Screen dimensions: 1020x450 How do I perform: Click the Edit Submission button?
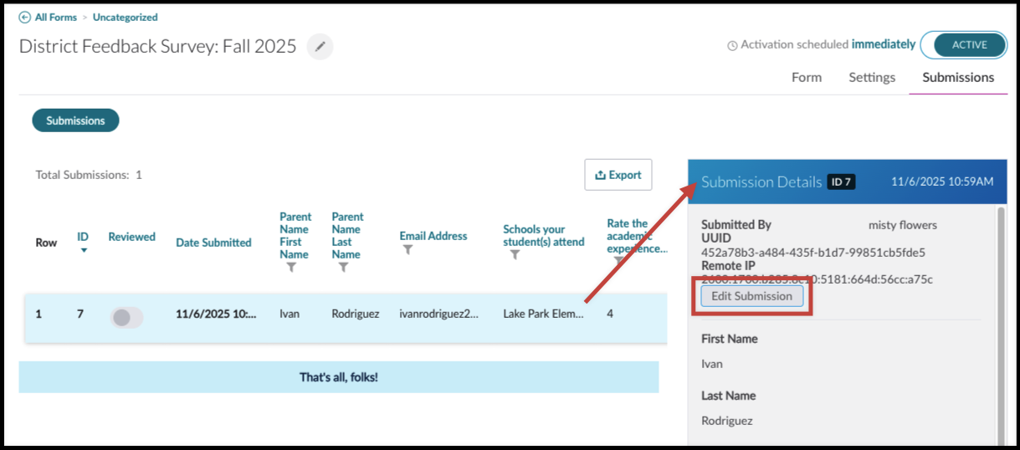pos(751,296)
